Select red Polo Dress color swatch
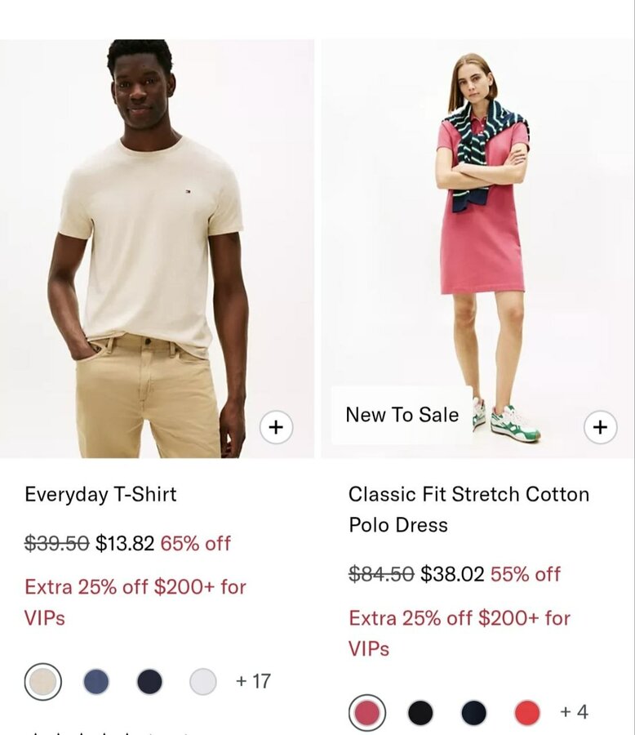This screenshot has width=635, height=735. tap(527, 712)
